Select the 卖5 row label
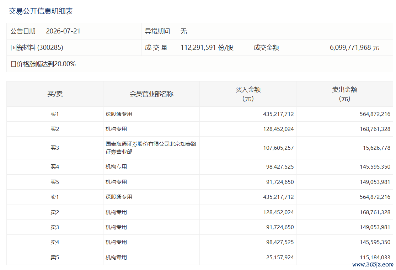Screen dimensions: 396x270 click(x=55, y=257)
